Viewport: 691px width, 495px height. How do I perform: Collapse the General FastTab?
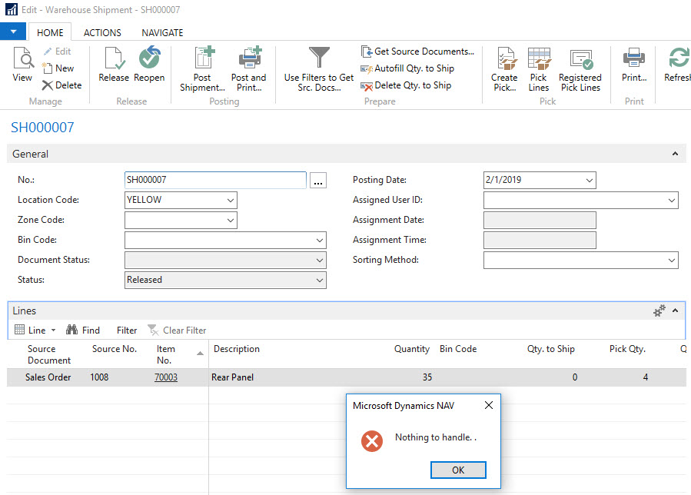[675, 154]
